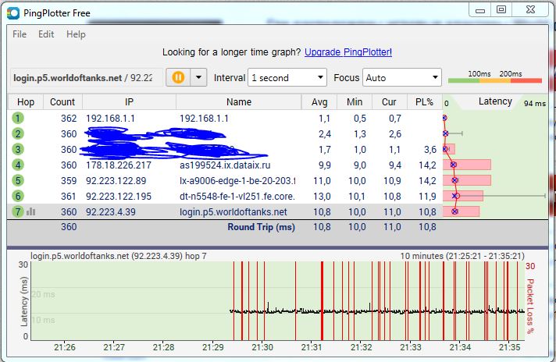Sort by the PL% column header
The image size is (556, 362).
pos(424,101)
